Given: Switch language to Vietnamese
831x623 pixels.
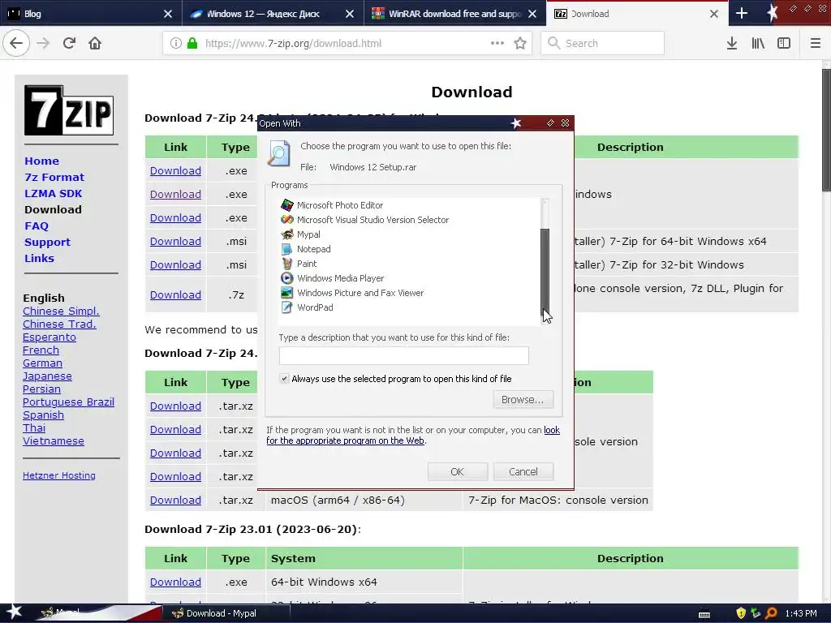Looking at the screenshot, I should click(x=53, y=440).
